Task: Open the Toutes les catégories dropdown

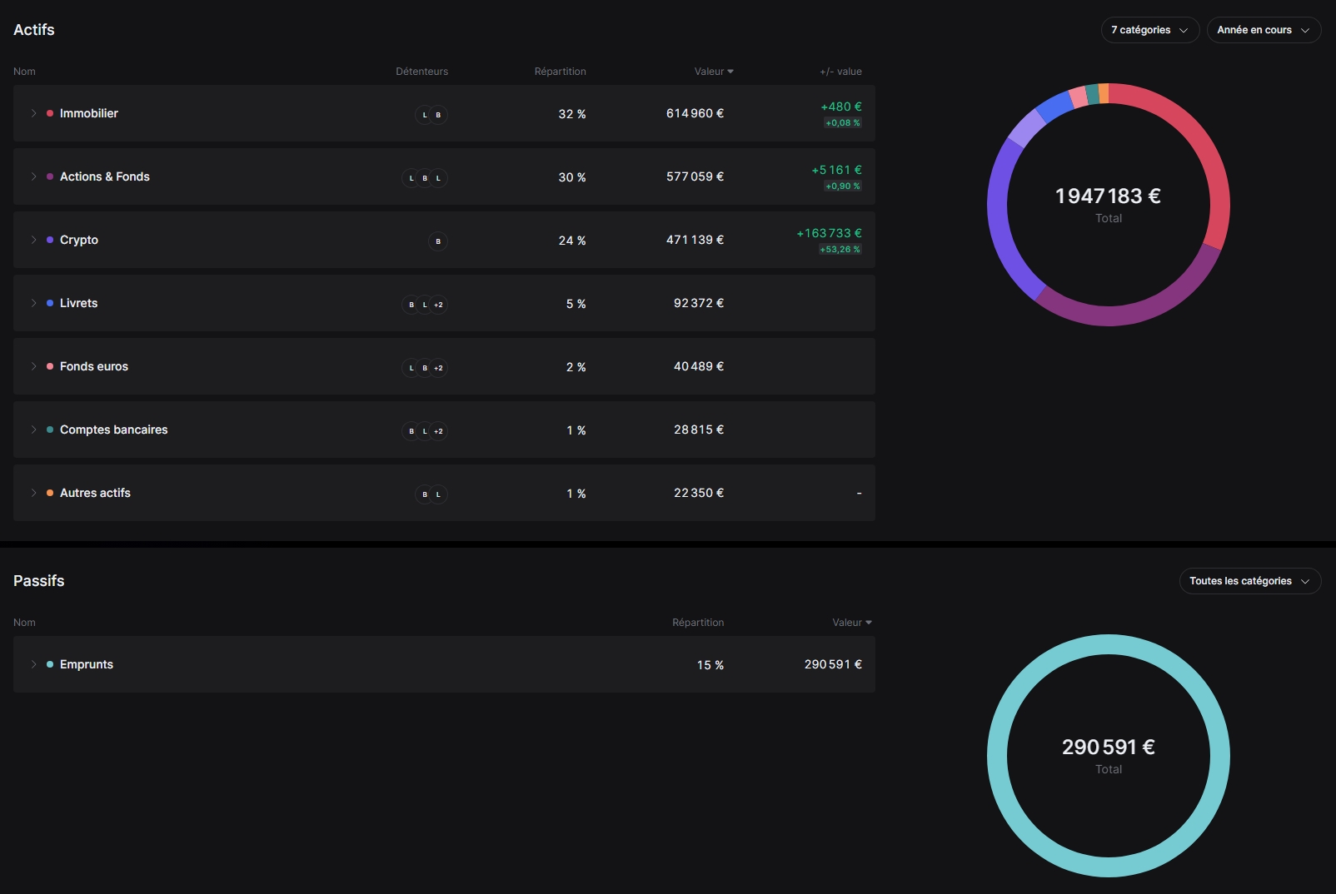Action: (1249, 581)
